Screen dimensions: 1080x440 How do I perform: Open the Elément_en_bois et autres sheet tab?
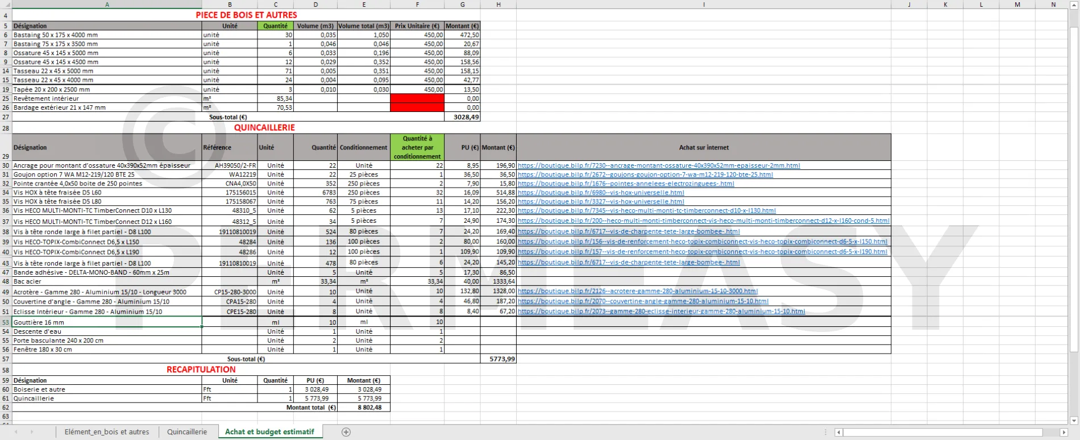pos(107,432)
